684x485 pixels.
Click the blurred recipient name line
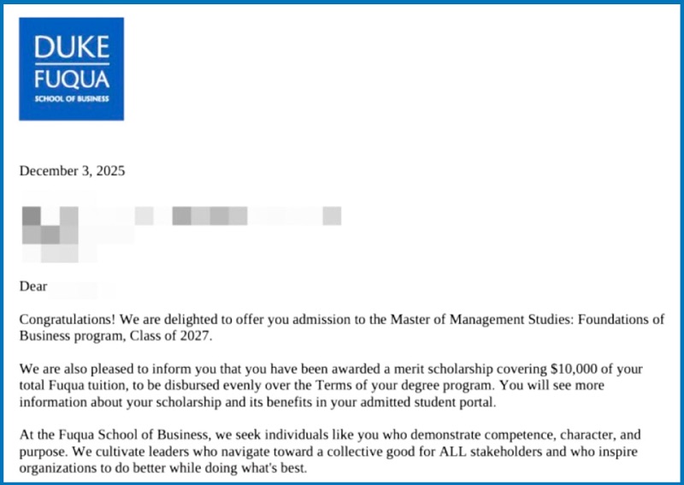click(181, 215)
